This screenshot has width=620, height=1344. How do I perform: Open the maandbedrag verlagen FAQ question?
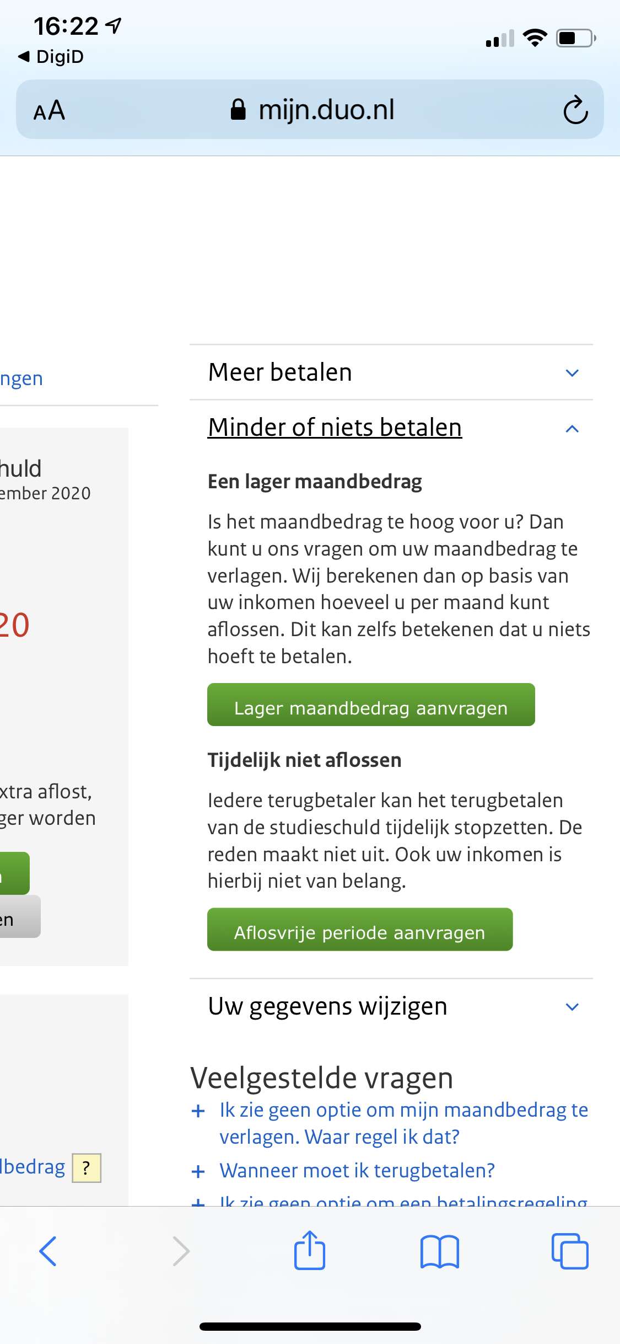pos(403,1123)
